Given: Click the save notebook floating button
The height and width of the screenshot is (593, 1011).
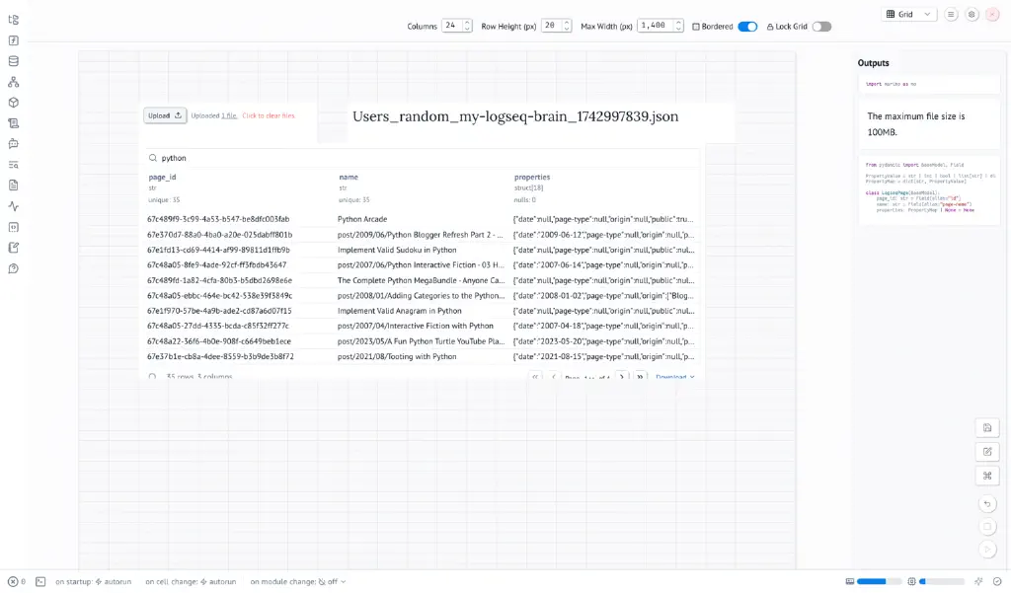Looking at the screenshot, I should coord(987,428).
